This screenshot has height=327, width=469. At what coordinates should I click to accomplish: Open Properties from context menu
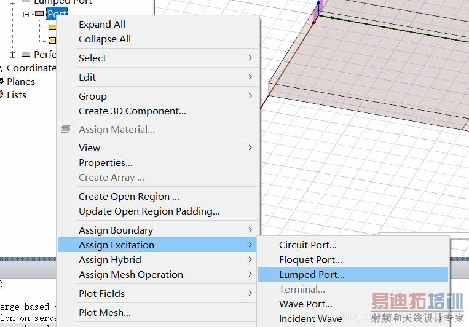point(106,163)
